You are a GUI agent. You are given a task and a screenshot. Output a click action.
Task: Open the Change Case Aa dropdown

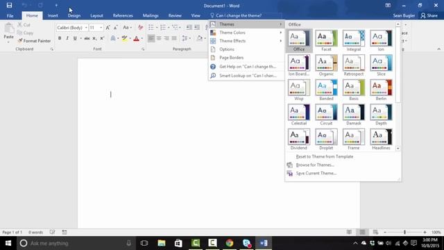pos(127,28)
